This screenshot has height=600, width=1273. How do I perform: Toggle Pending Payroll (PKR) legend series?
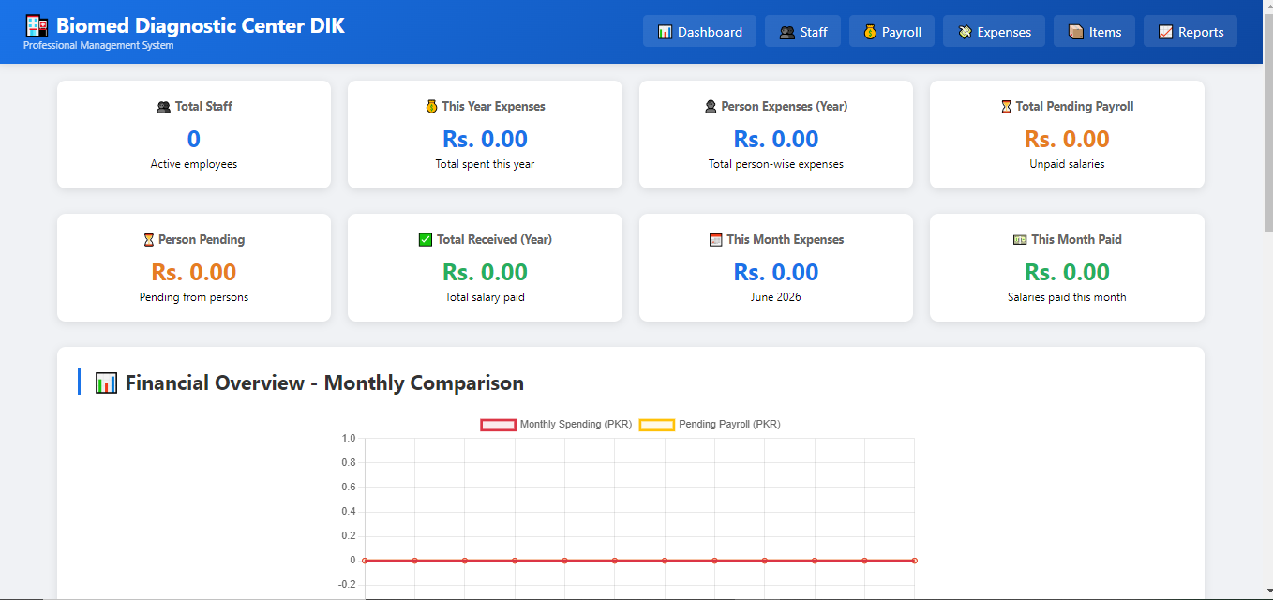(x=710, y=425)
